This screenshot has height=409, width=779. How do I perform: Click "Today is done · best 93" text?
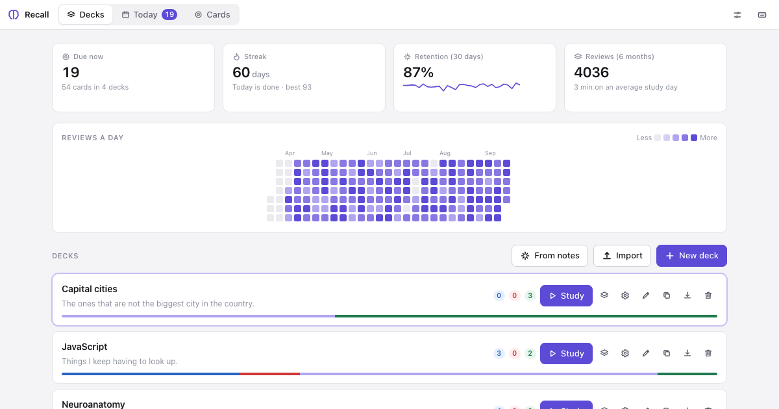[x=272, y=87]
